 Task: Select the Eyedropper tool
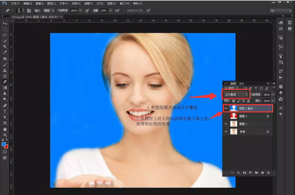pyautogui.click(x=5, y=52)
